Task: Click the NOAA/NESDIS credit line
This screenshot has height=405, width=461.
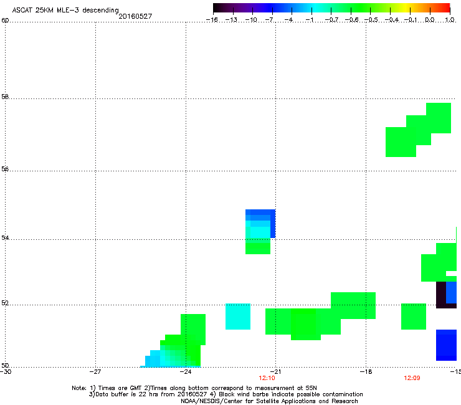Action: pos(269,401)
